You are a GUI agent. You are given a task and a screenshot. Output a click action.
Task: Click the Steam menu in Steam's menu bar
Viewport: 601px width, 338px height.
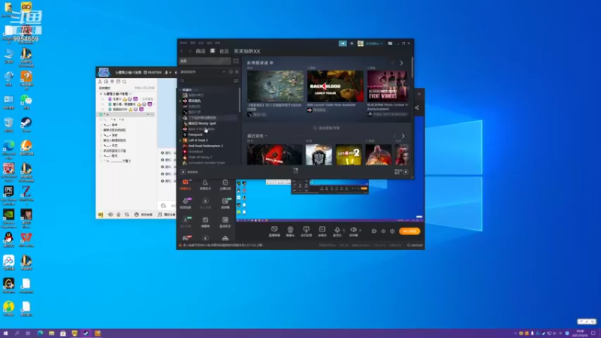pyautogui.click(x=183, y=43)
